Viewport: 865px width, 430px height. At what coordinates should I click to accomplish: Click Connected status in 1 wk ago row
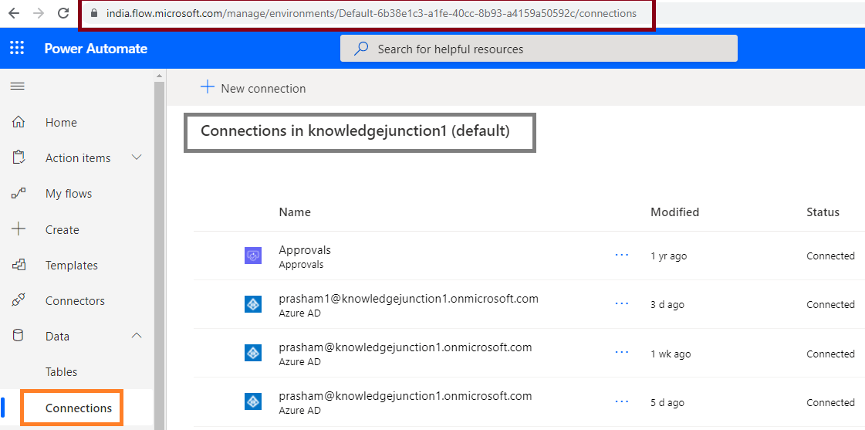tap(830, 354)
